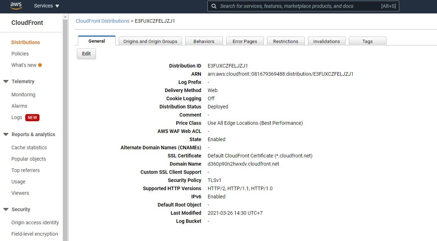The height and width of the screenshot is (241, 437).
Task: Click the SSL Certificate value text
Action: tap(260, 156)
